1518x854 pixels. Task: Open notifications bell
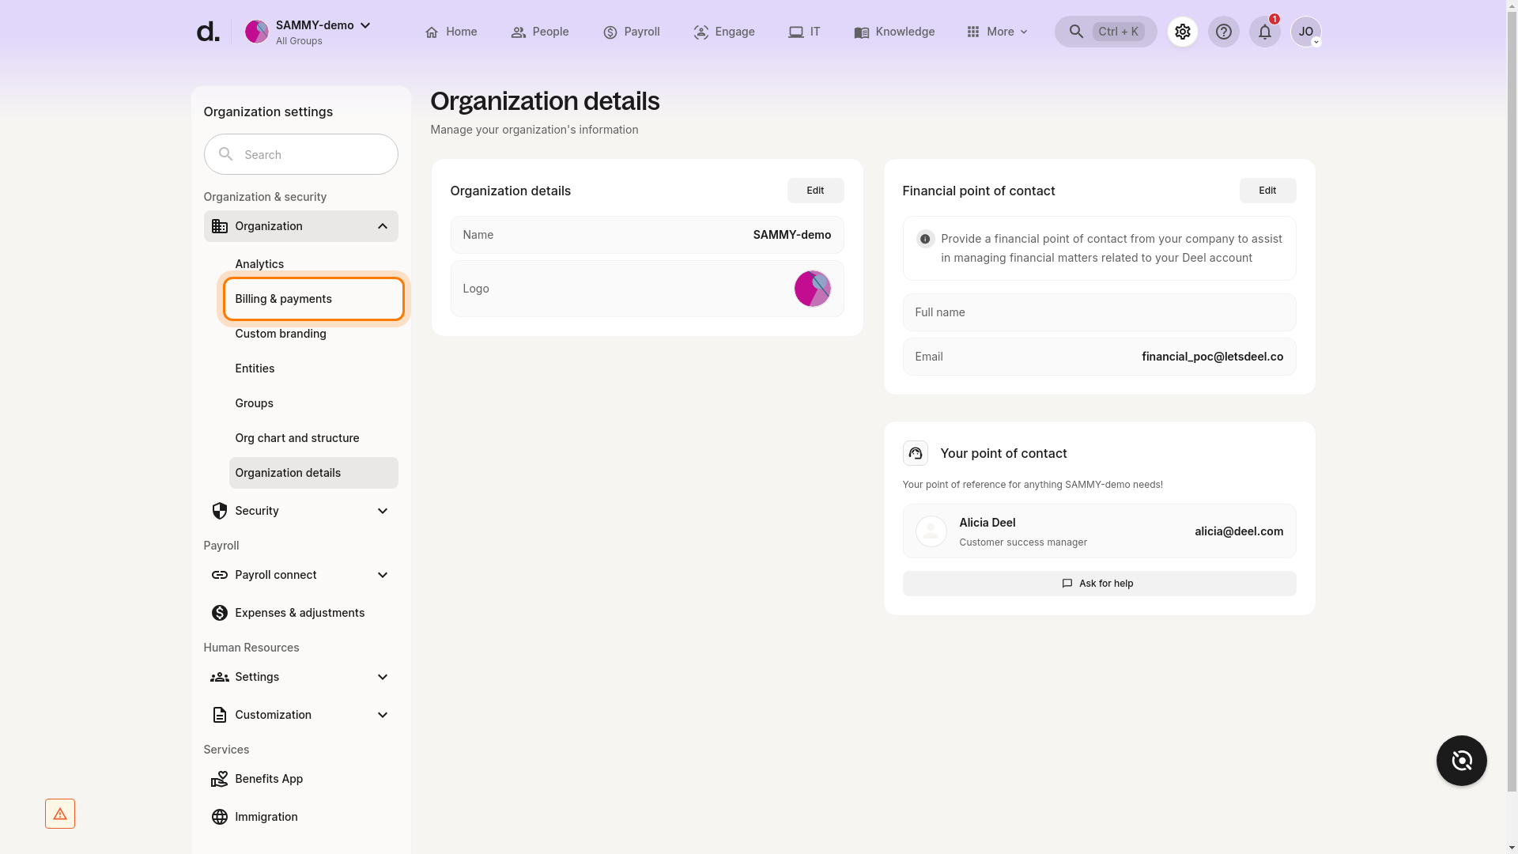click(1265, 32)
